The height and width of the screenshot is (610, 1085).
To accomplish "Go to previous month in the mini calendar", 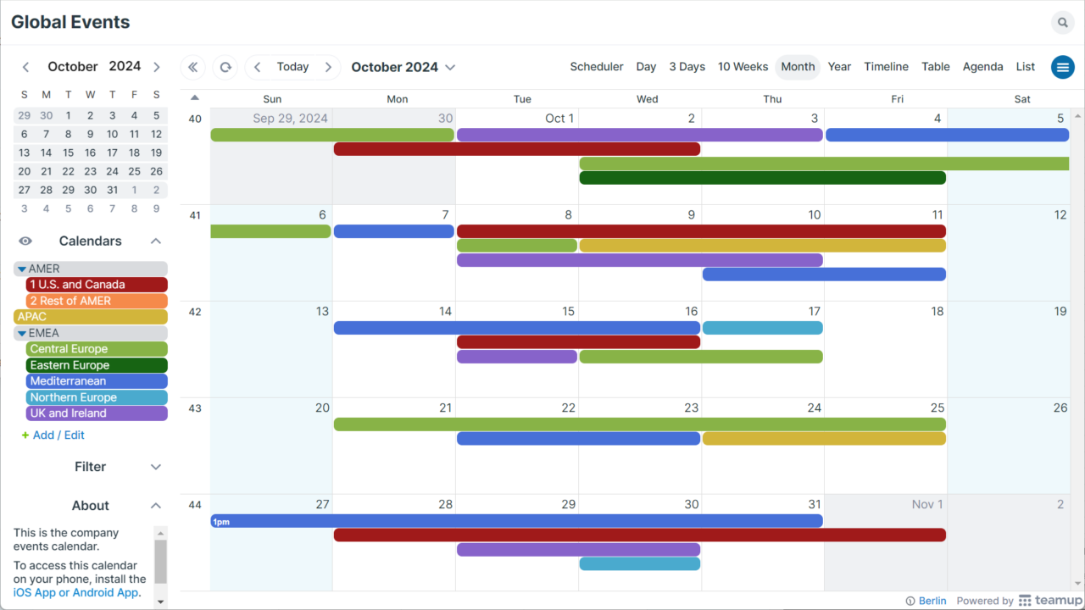I will pyautogui.click(x=25, y=66).
